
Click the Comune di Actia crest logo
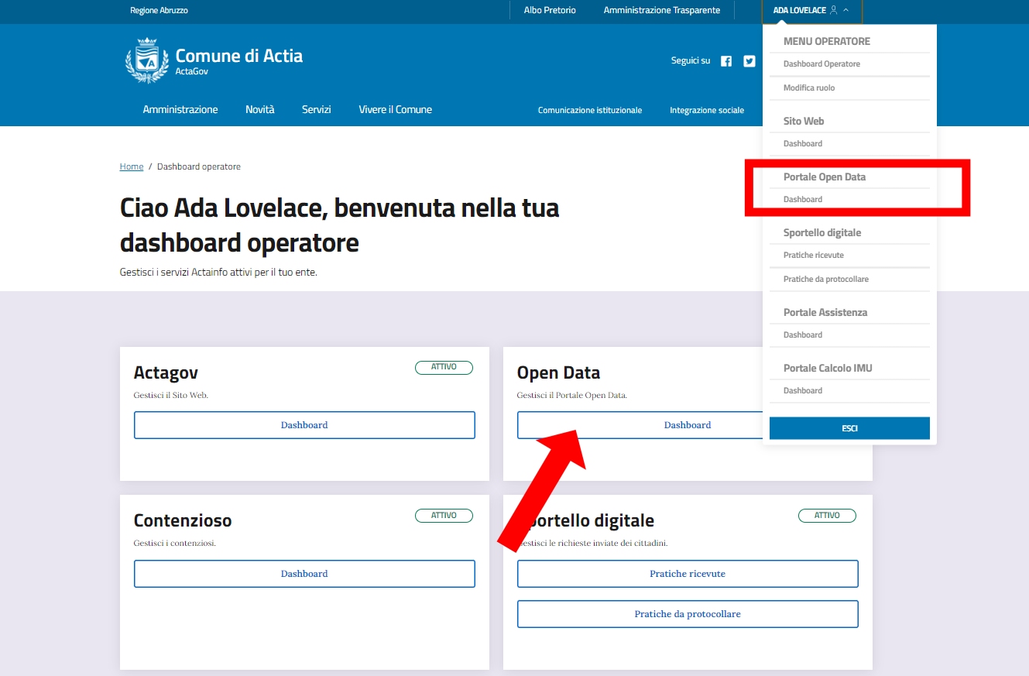click(x=147, y=60)
